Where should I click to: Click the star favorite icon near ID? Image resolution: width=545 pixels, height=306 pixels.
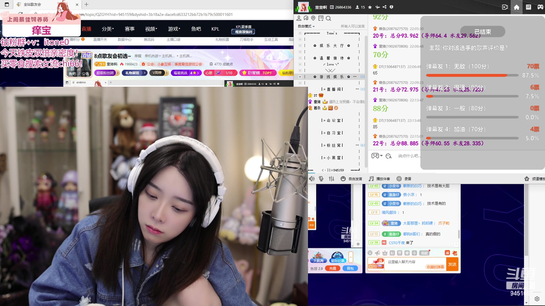(x=370, y=7)
